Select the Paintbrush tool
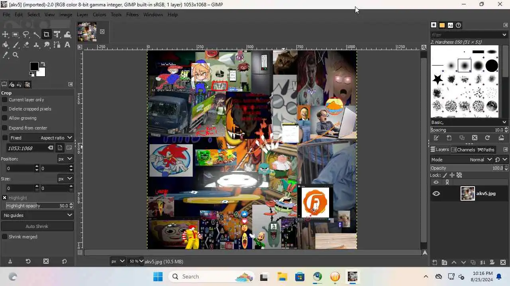510x286 pixels. [16, 45]
